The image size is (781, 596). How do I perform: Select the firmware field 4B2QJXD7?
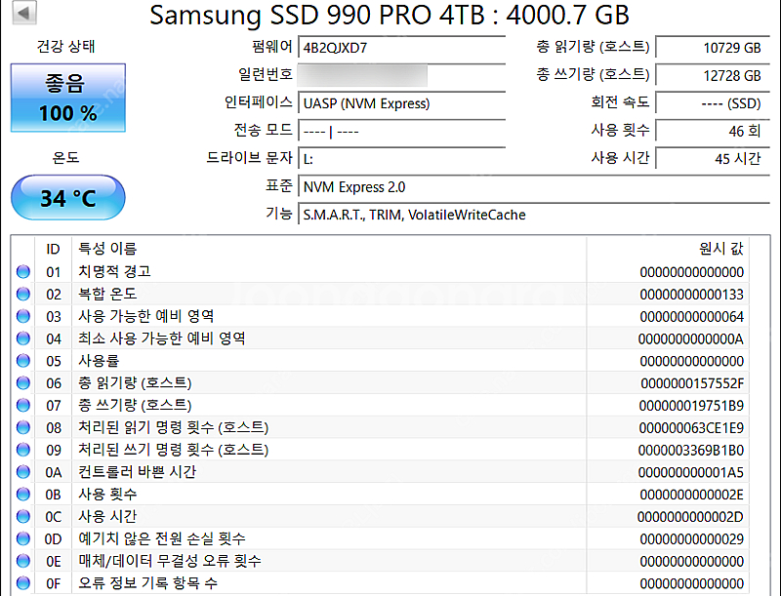401,48
